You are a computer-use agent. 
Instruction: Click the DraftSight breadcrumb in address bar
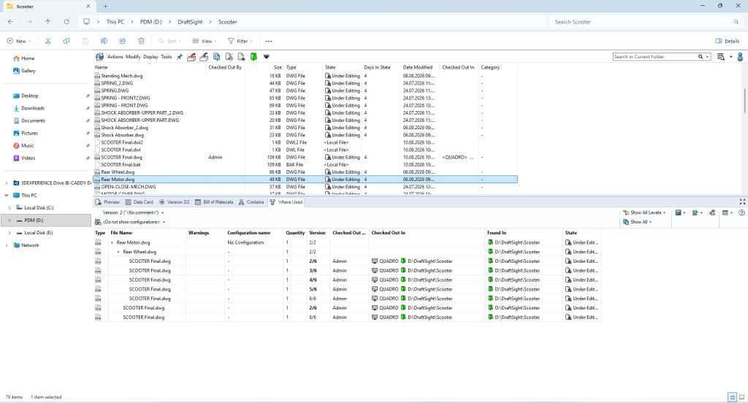190,22
